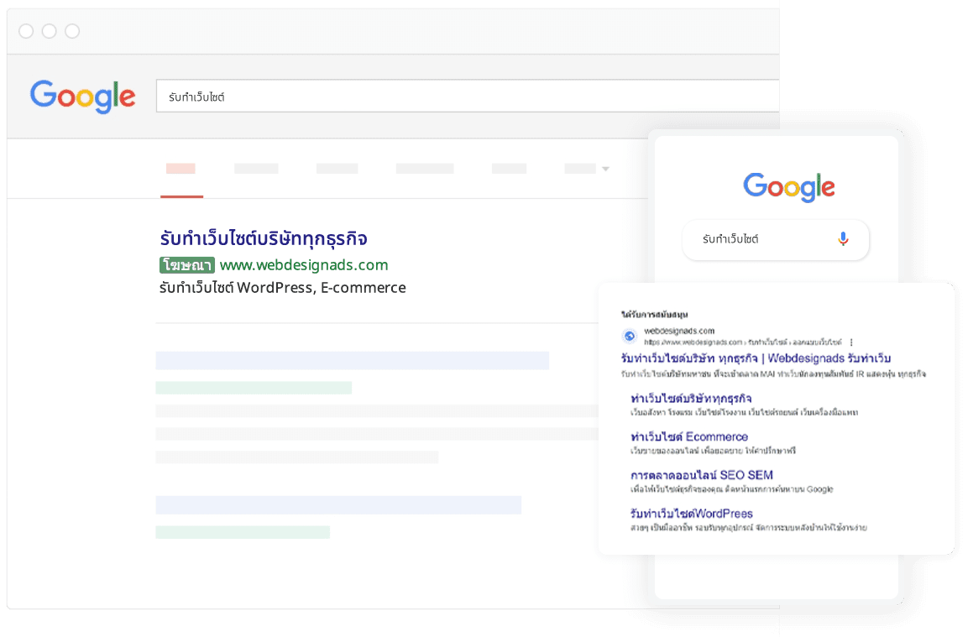Visit the green www.webdesignads.com URL
Screen dimensions: 973x637
(x=304, y=265)
